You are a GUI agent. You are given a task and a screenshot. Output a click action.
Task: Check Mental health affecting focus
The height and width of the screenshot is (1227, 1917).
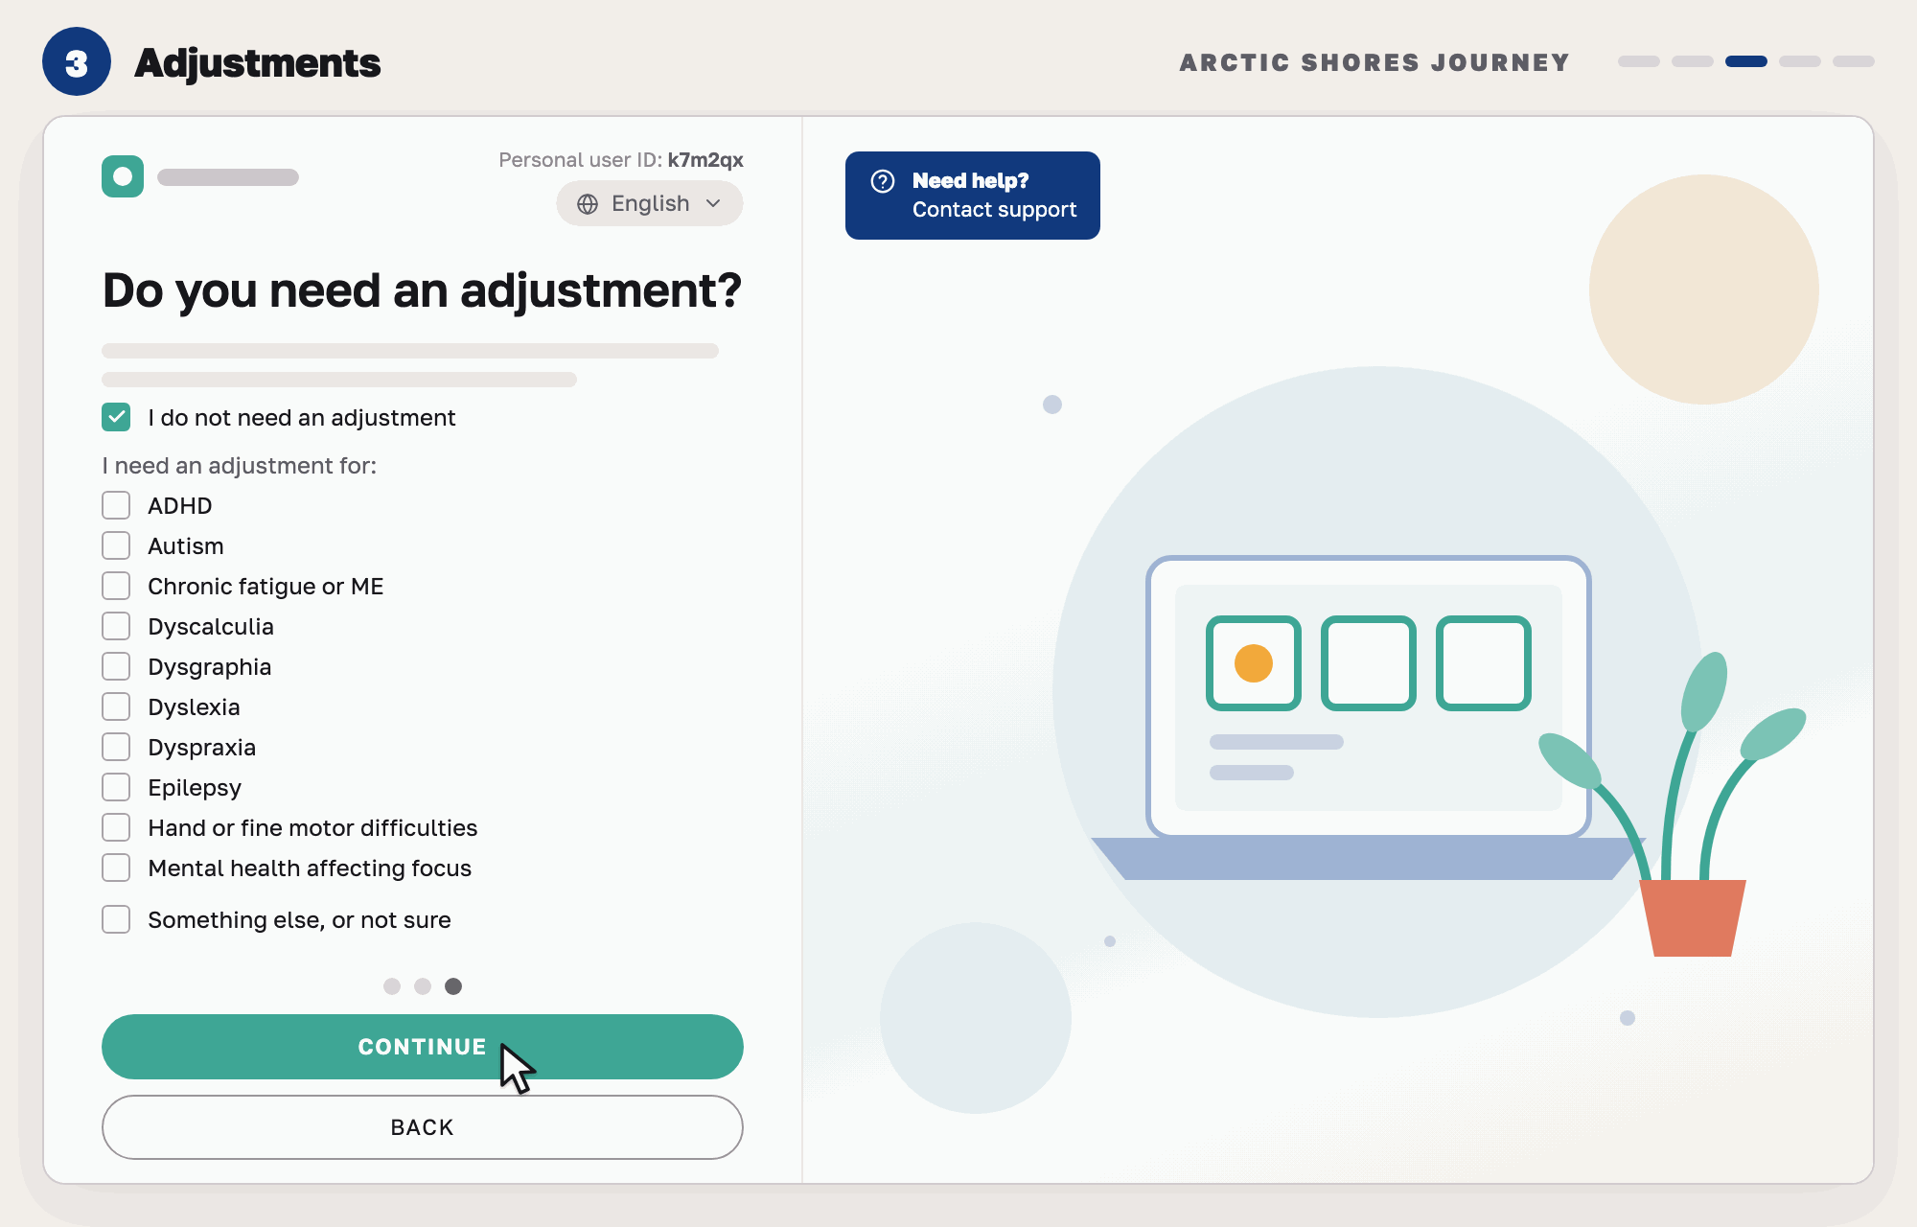pyautogui.click(x=116, y=868)
